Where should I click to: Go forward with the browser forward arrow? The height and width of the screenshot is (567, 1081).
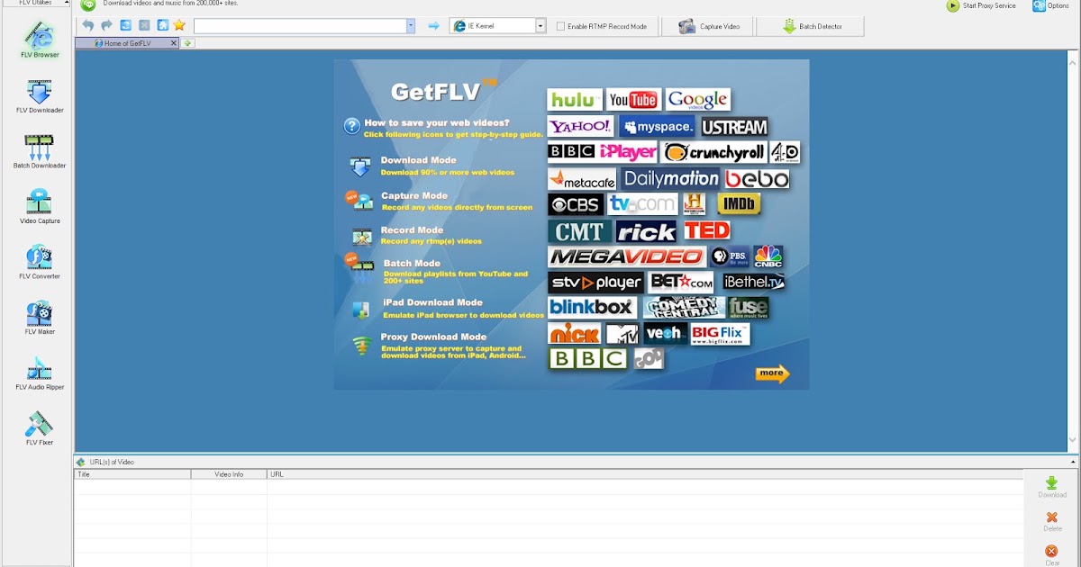[x=106, y=26]
